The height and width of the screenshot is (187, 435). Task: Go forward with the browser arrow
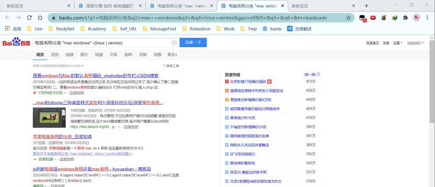pyautogui.click(x=18, y=17)
